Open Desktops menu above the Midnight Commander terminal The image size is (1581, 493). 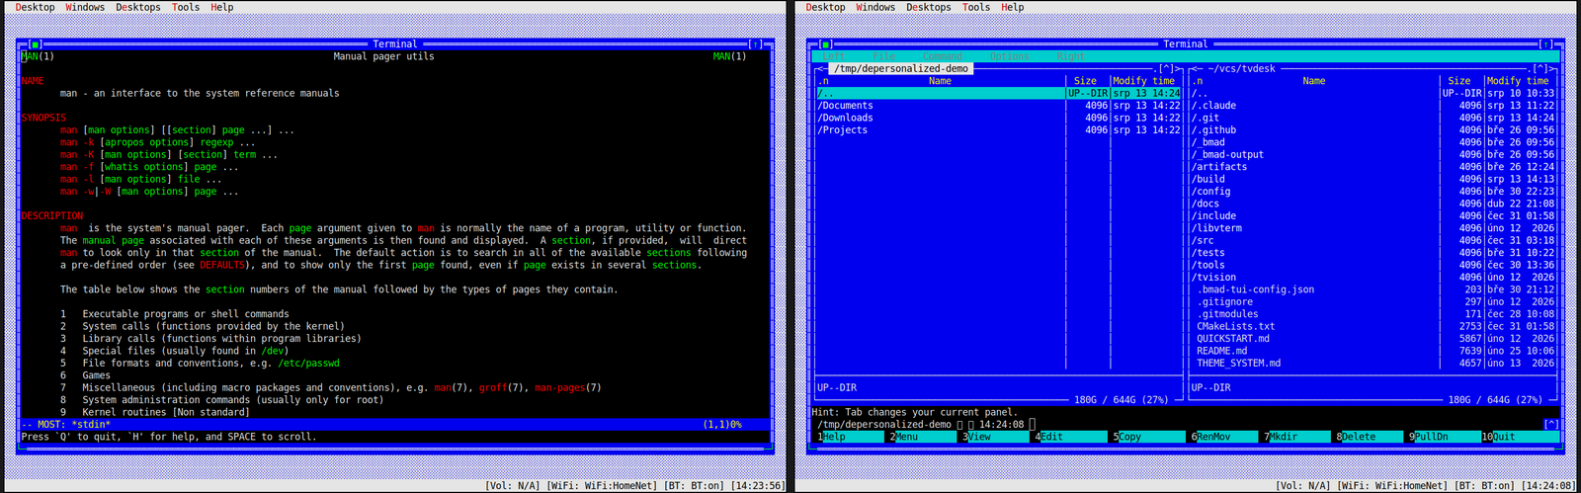click(929, 7)
